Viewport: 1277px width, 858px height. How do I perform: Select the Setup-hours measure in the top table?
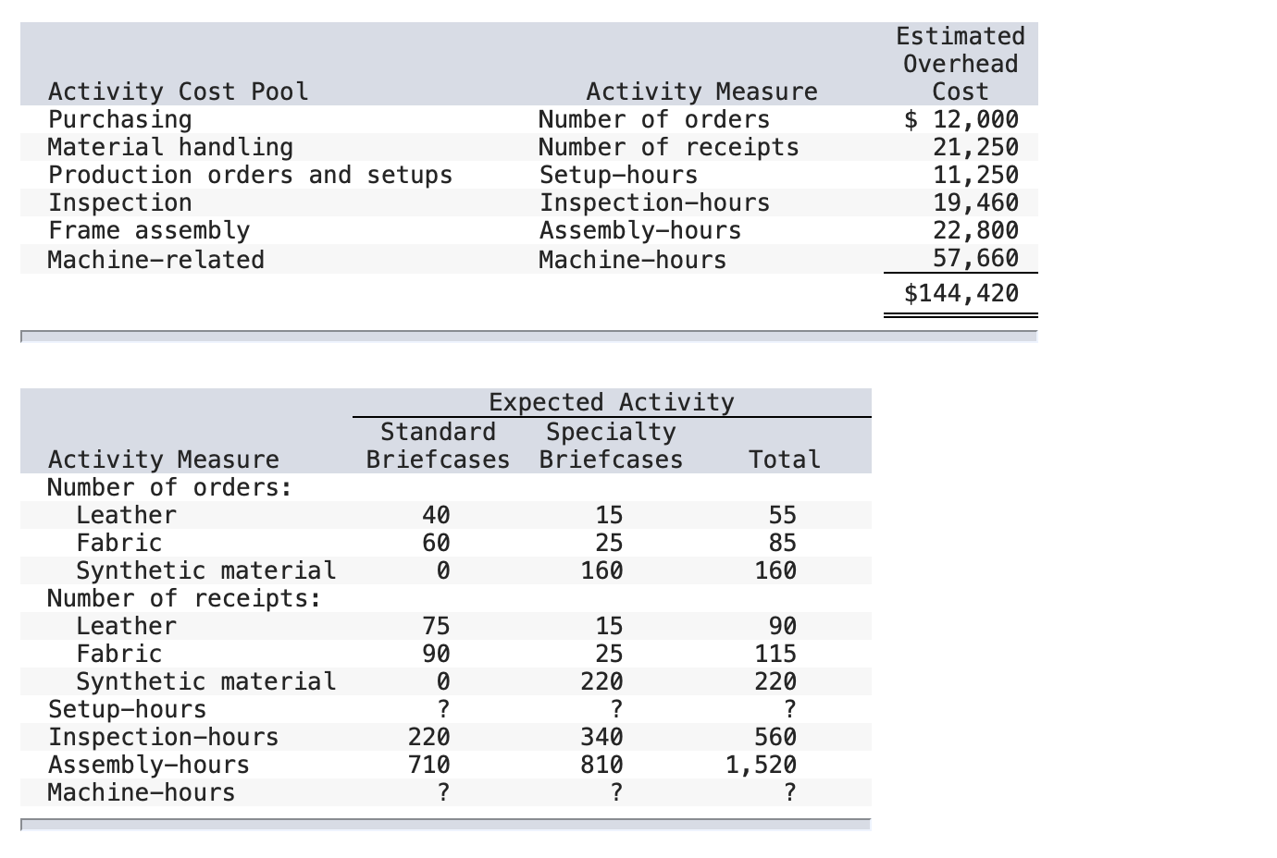pyautogui.click(x=618, y=175)
